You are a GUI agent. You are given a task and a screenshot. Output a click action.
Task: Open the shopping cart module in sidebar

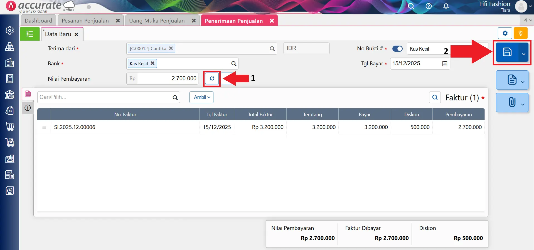click(10, 127)
